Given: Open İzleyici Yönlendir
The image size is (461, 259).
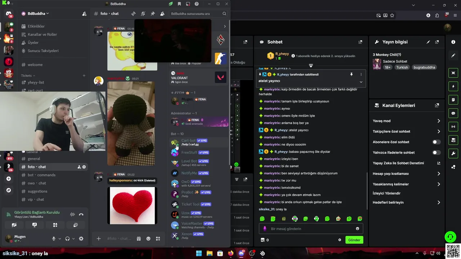Looking at the screenshot, I should tap(386, 193).
